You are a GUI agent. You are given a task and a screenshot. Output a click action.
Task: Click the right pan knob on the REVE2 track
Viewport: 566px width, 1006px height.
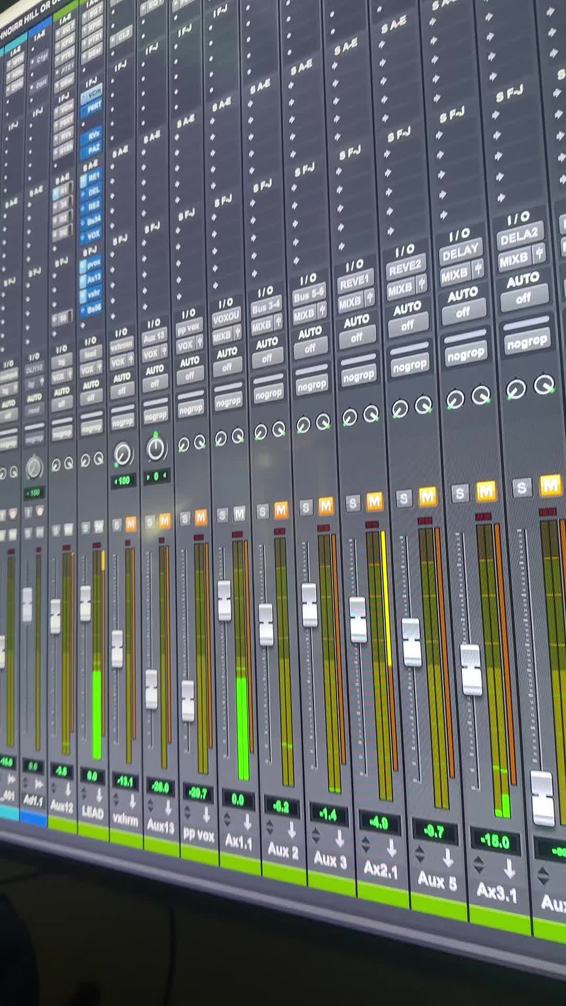[423, 404]
